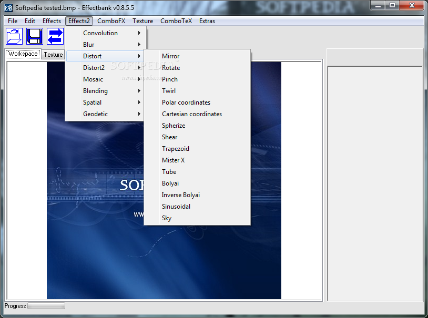The height and width of the screenshot is (318, 428).
Task: Choose the Sky effect
Action: [x=197, y=218]
